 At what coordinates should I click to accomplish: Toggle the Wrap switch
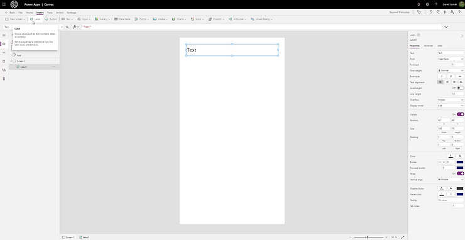coord(460,173)
